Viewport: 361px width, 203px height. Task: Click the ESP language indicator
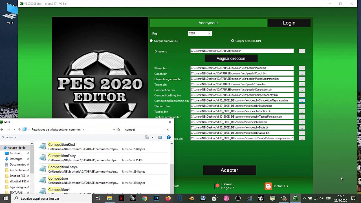(329, 198)
